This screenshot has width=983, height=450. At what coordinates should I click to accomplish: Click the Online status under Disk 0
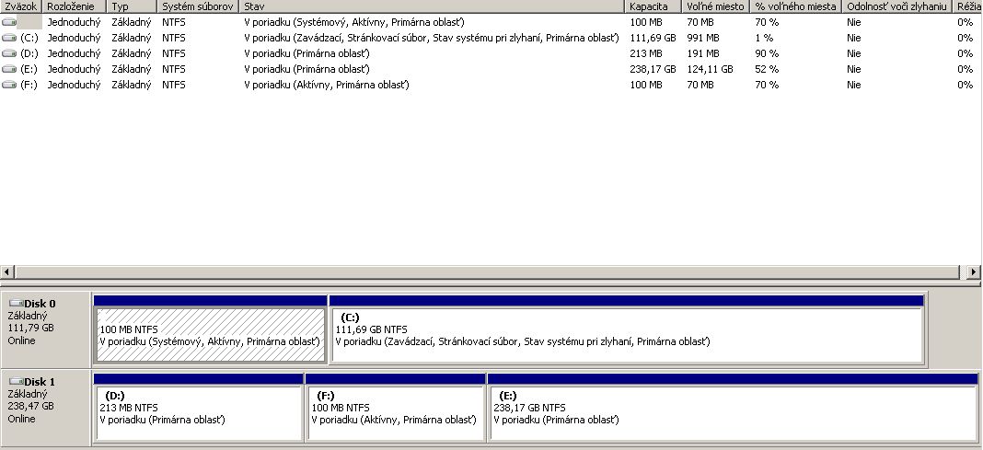(21, 340)
